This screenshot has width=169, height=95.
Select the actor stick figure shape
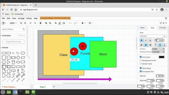[x=18, y=71]
